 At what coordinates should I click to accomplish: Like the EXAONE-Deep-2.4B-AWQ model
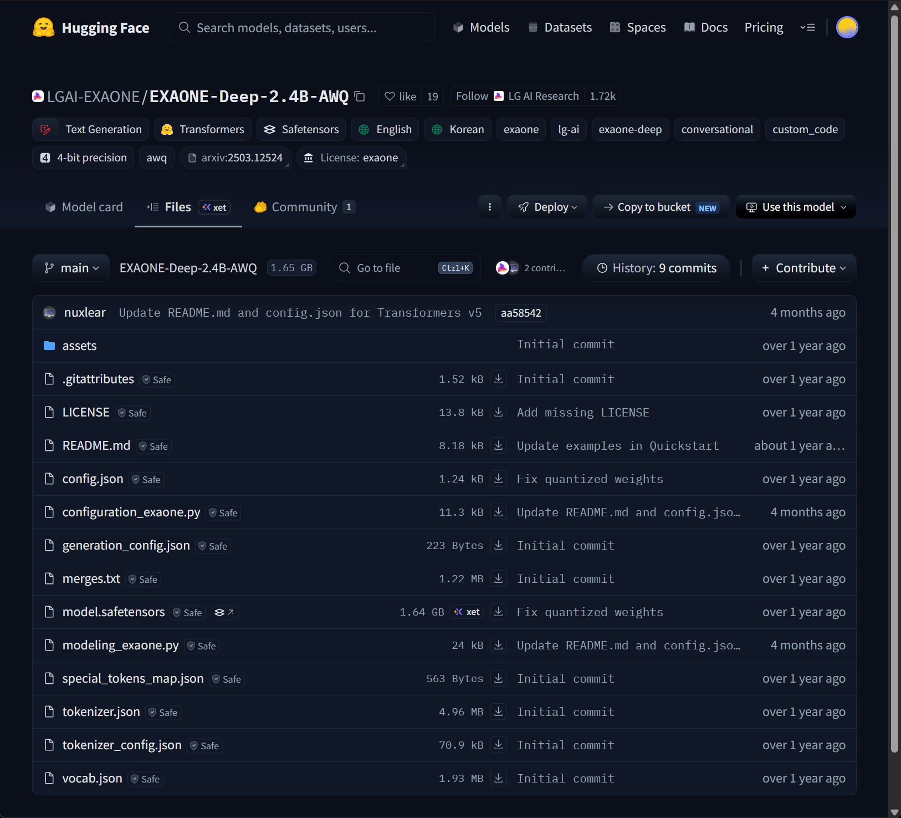[x=400, y=96]
